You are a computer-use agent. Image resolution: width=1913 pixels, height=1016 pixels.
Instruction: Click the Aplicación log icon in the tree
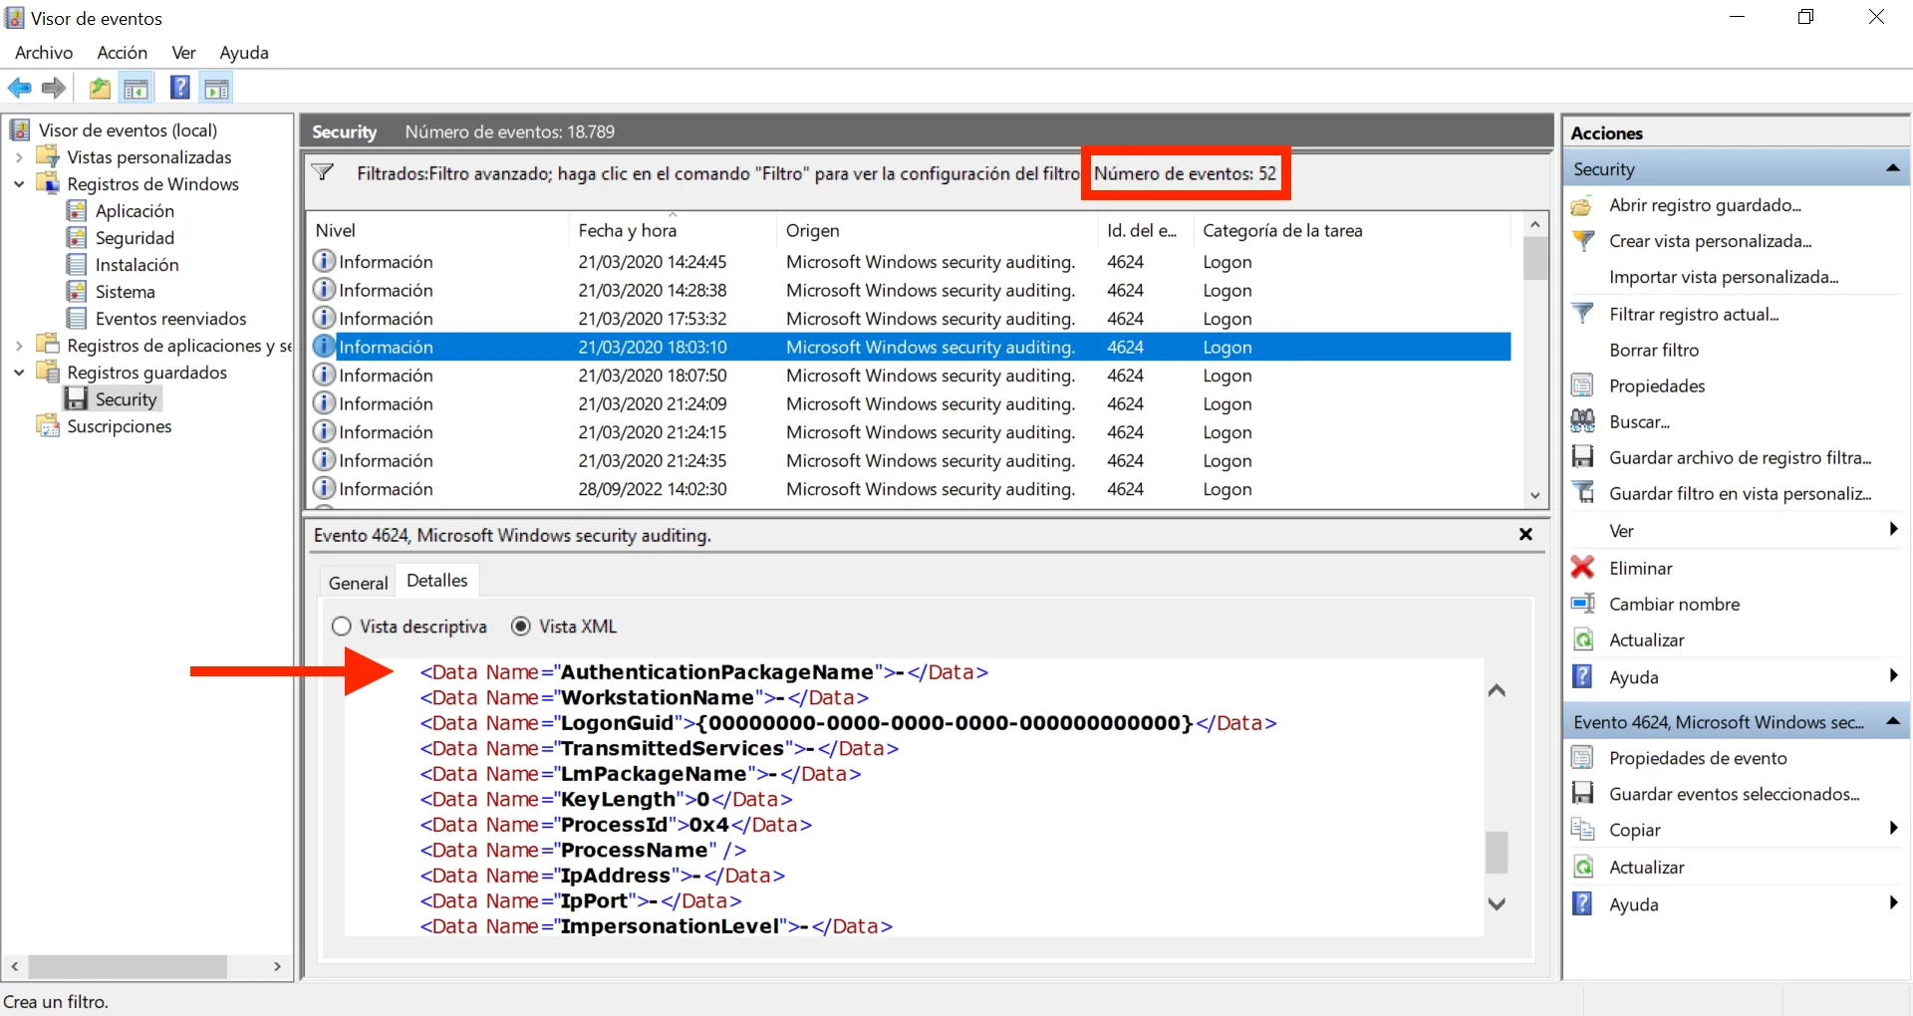pos(77,210)
